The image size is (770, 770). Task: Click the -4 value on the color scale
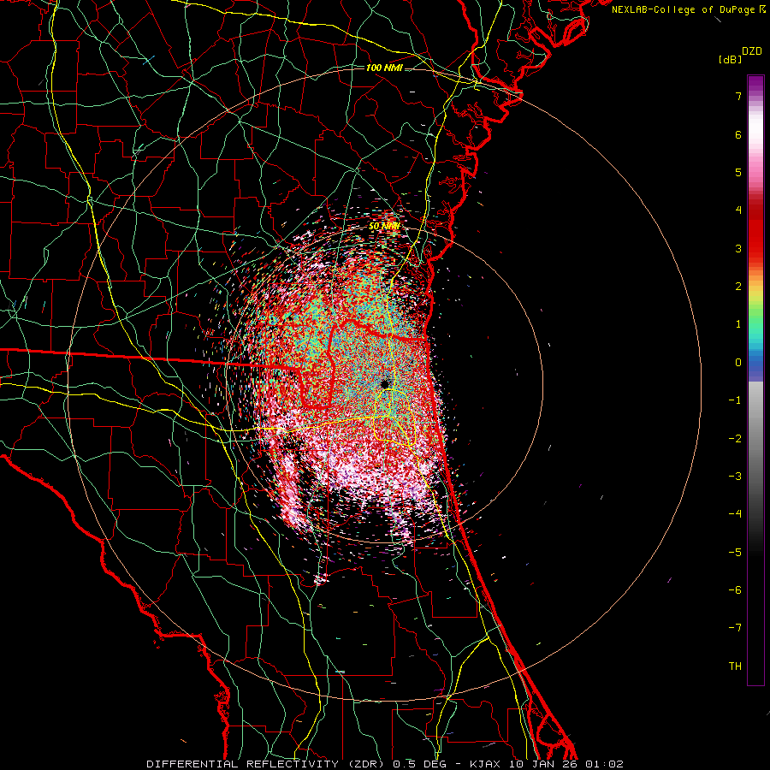[735, 514]
